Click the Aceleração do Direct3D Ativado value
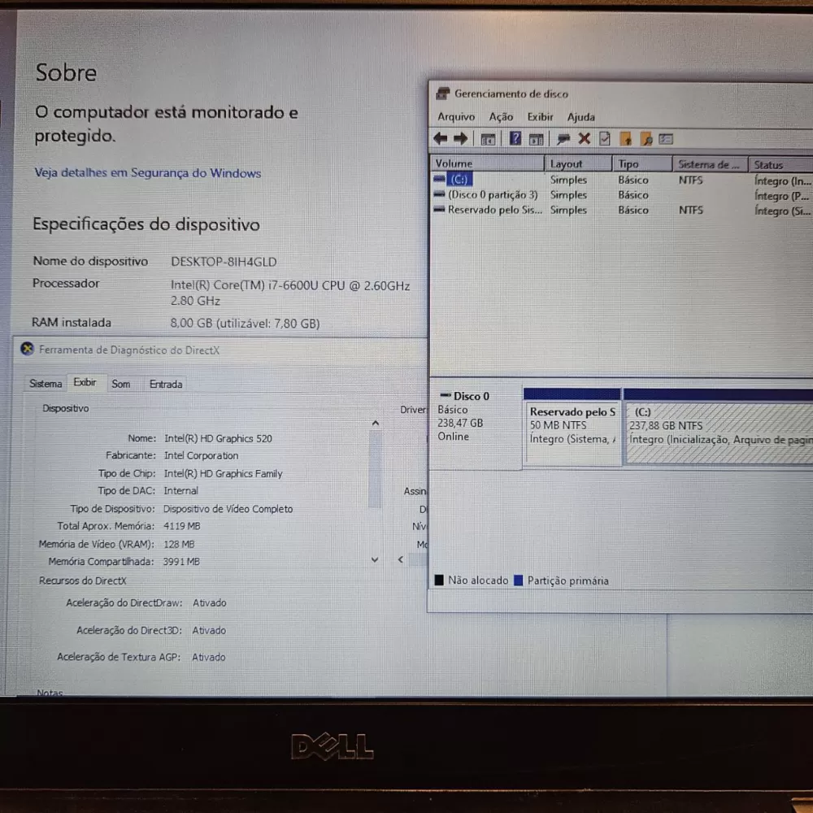 pos(209,631)
